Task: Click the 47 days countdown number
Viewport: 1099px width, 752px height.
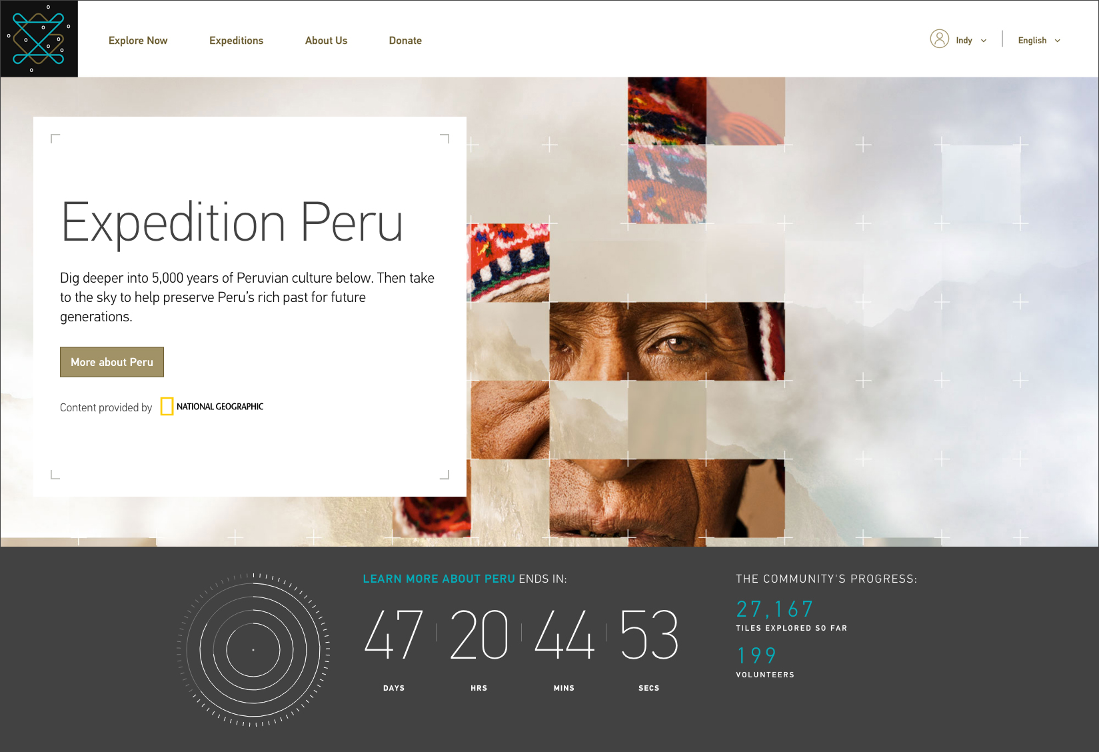Action: pyautogui.click(x=394, y=634)
